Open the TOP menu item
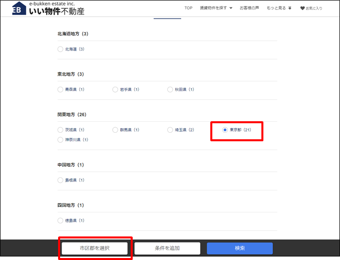This screenshot has width=340, height=260. coord(188,8)
